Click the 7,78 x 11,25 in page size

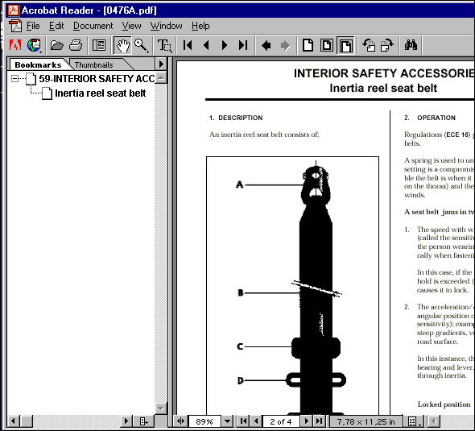pyautogui.click(x=366, y=421)
